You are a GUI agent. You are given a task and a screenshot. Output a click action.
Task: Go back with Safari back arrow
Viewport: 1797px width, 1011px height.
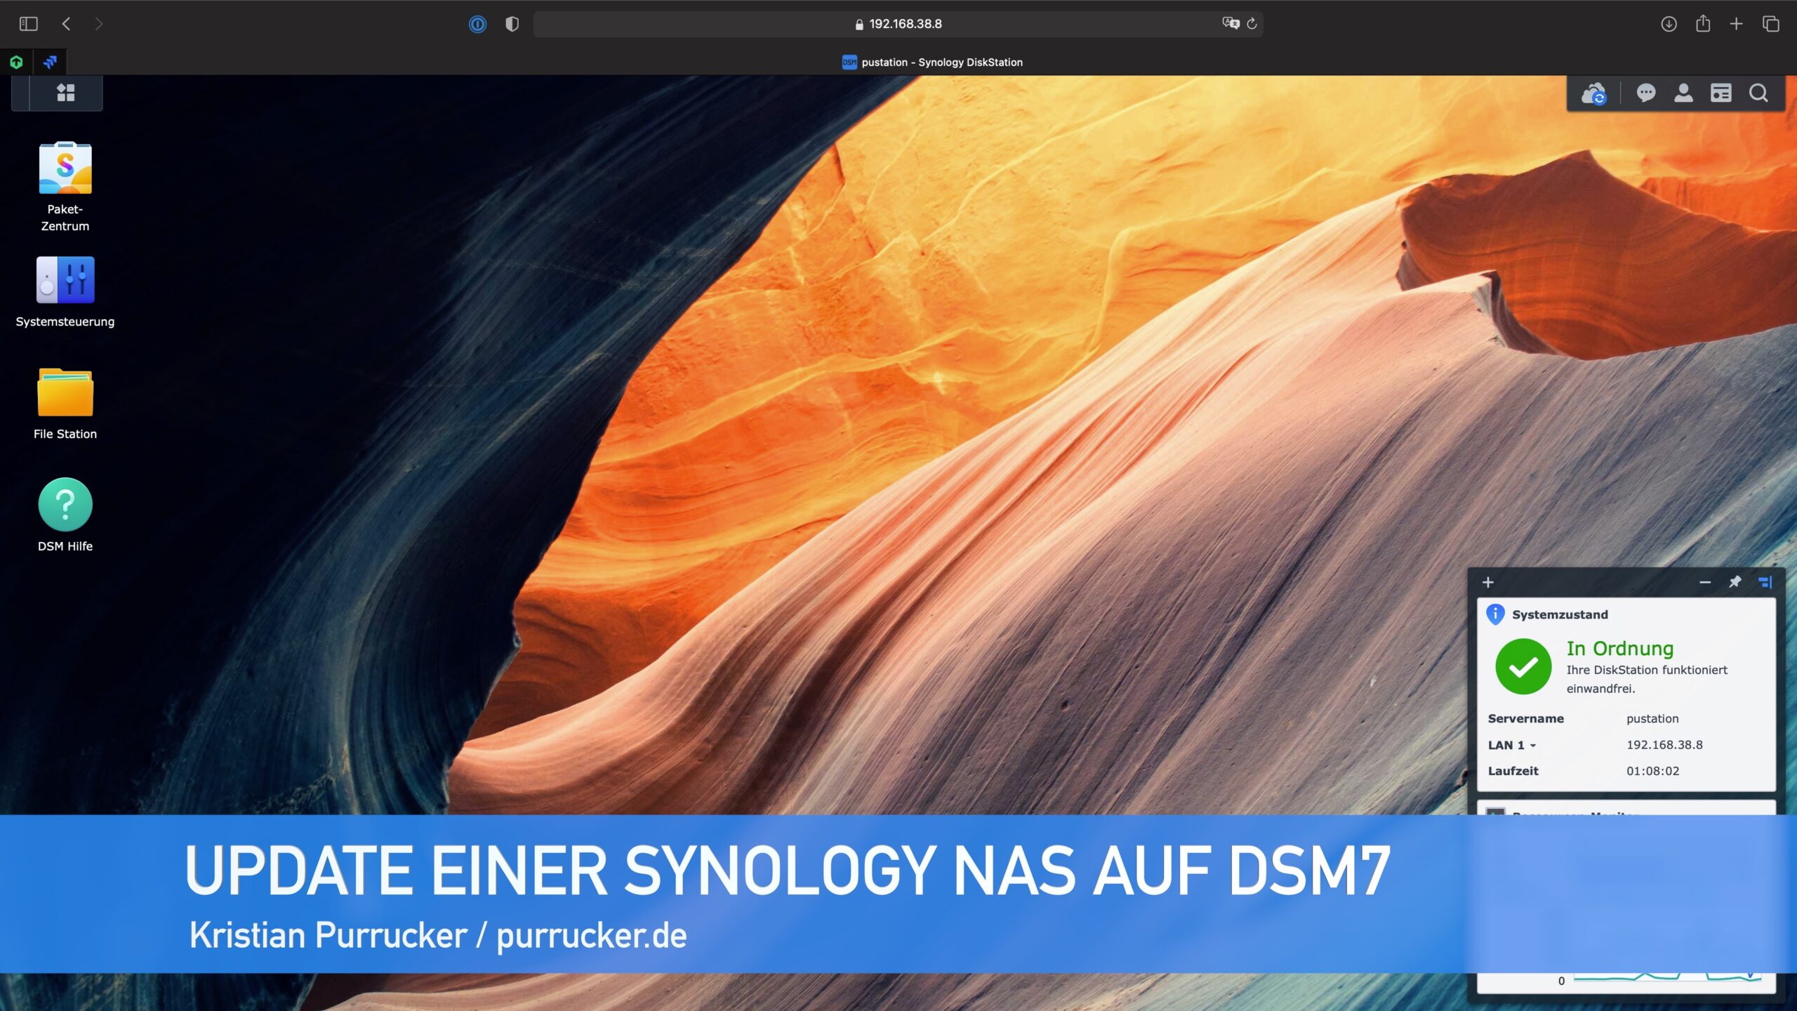point(67,24)
